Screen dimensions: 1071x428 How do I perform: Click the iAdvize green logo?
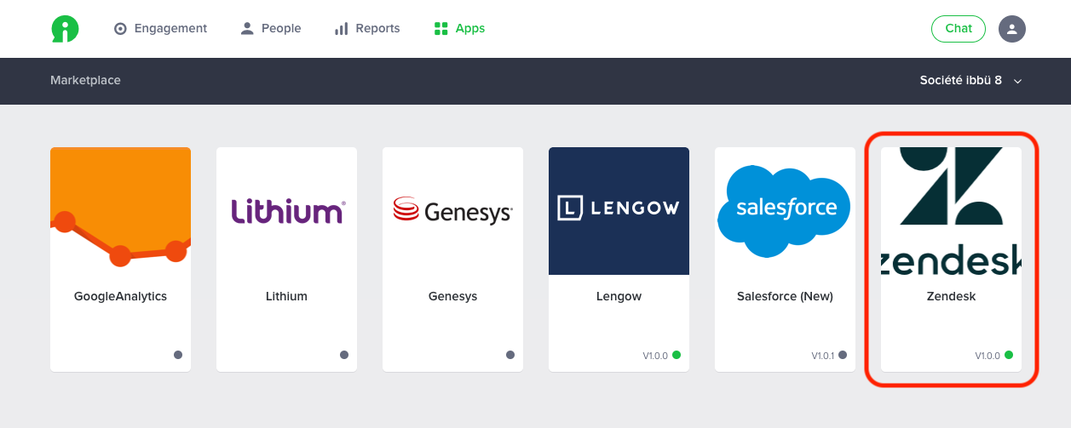(65, 29)
